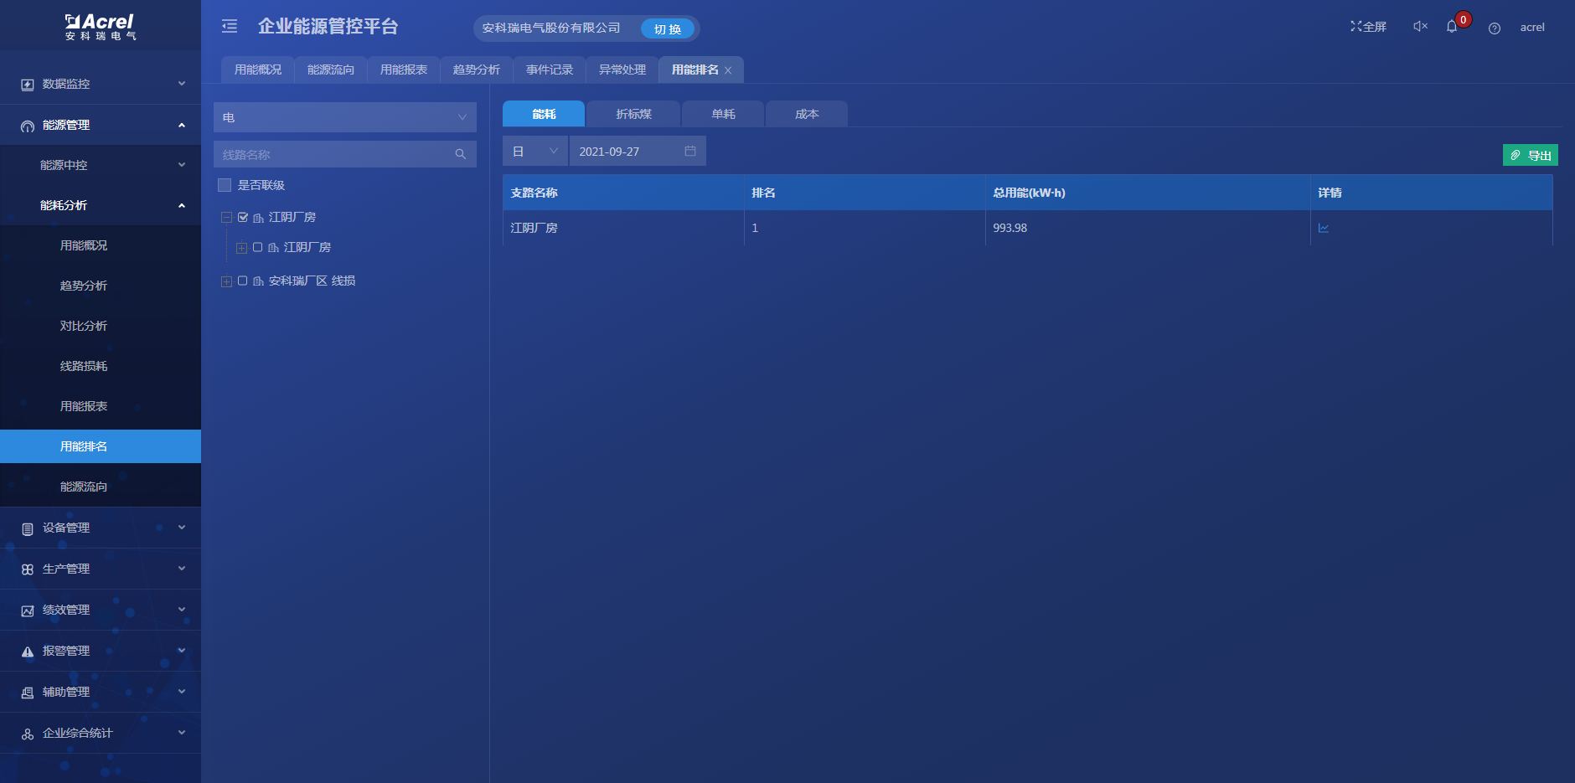Close the 用能排名 tab
This screenshot has height=783, width=1575.
pyautogui.click(x=728, y=70)
